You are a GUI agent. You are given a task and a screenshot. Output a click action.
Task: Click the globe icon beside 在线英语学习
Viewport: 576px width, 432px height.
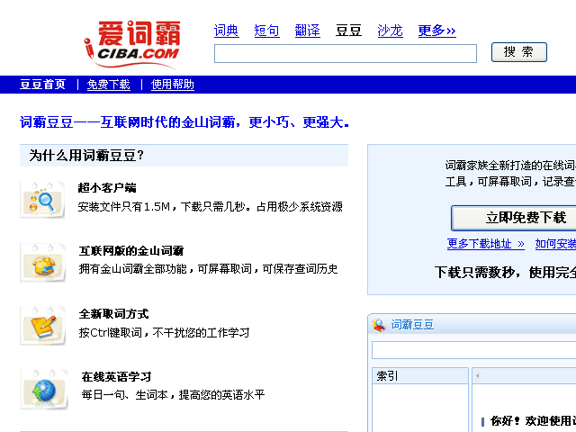tap(44, 390)
